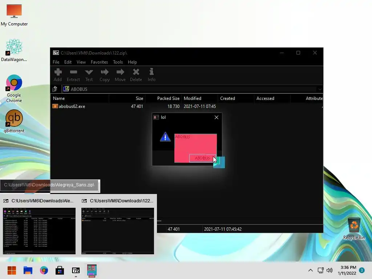The height and width of the screenshot is (279, 372).
Task: Choose the Move toolbar icon
Action: tap(120, 75)
